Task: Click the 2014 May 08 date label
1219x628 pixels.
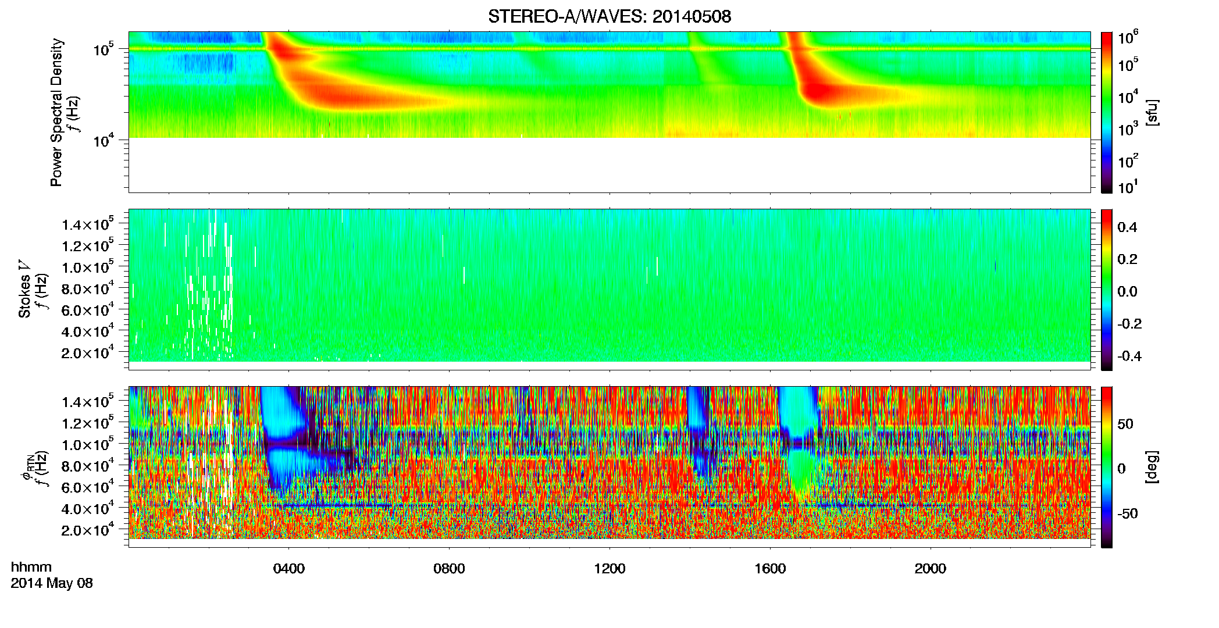Action: tap(52, 583)
